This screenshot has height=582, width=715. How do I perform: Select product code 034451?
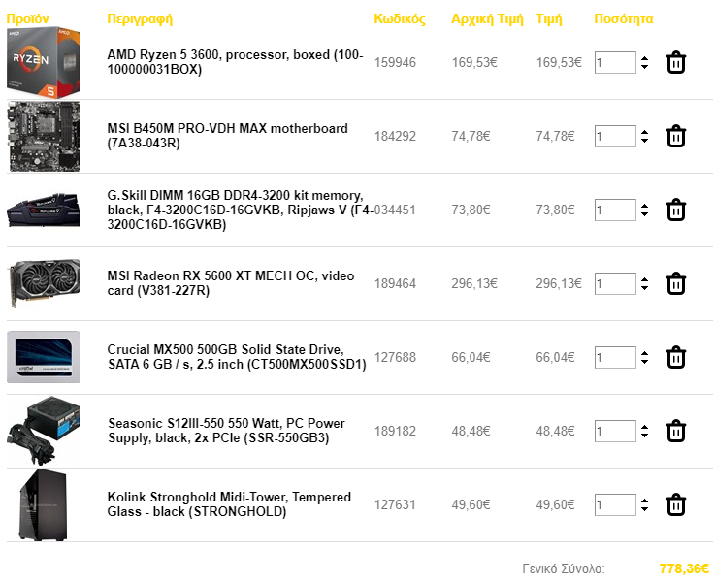(x=396, y=210)
